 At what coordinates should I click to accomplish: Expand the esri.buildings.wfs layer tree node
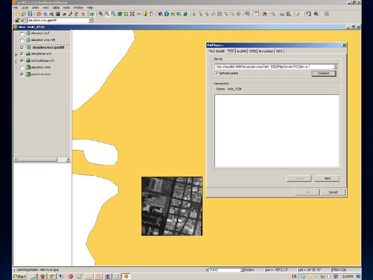click(15, 61)
